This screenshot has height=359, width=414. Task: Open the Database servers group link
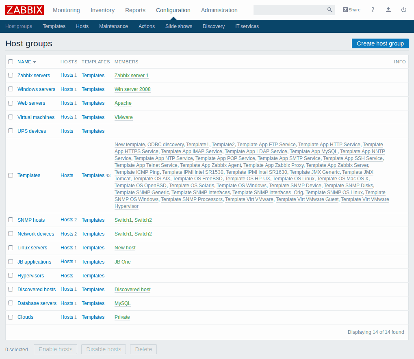tap(37, 303)
